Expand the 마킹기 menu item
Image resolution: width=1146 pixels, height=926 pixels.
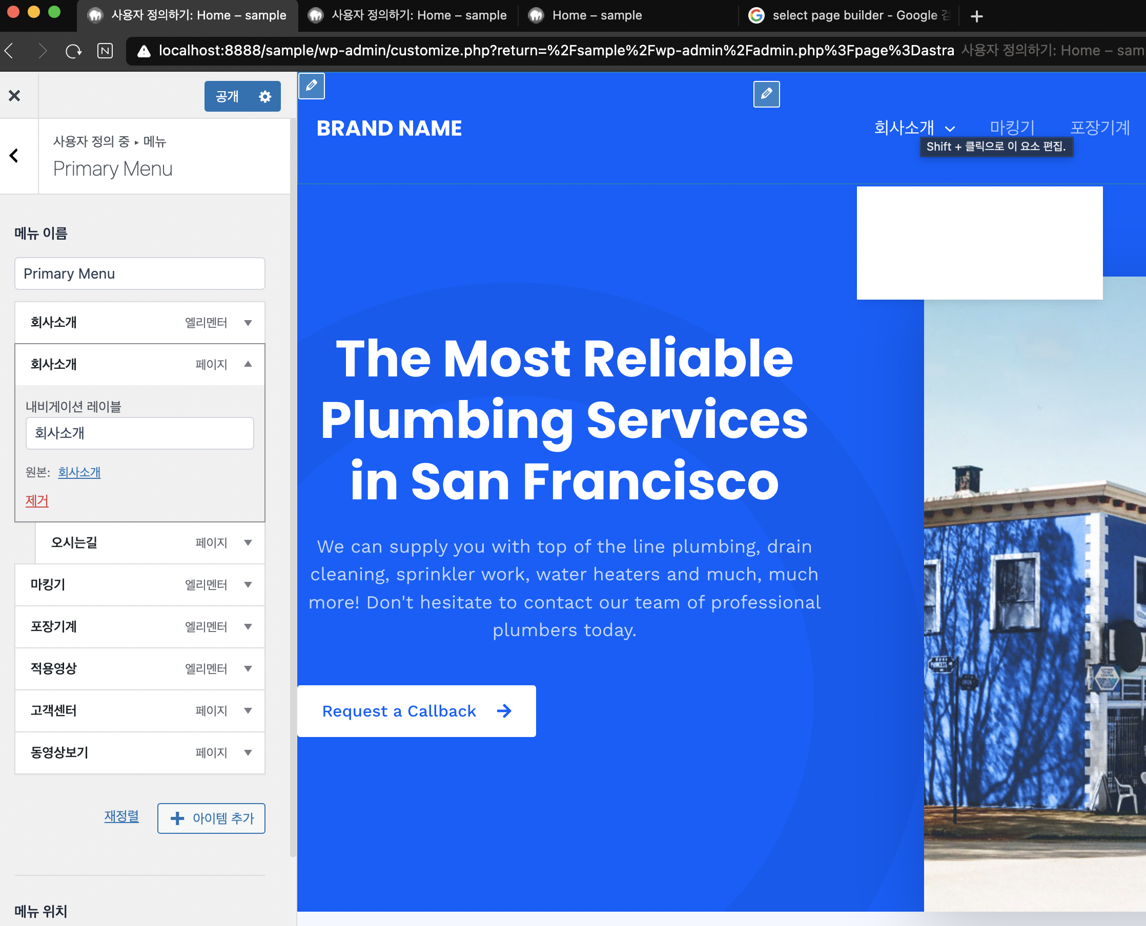[x=248, y=584]
